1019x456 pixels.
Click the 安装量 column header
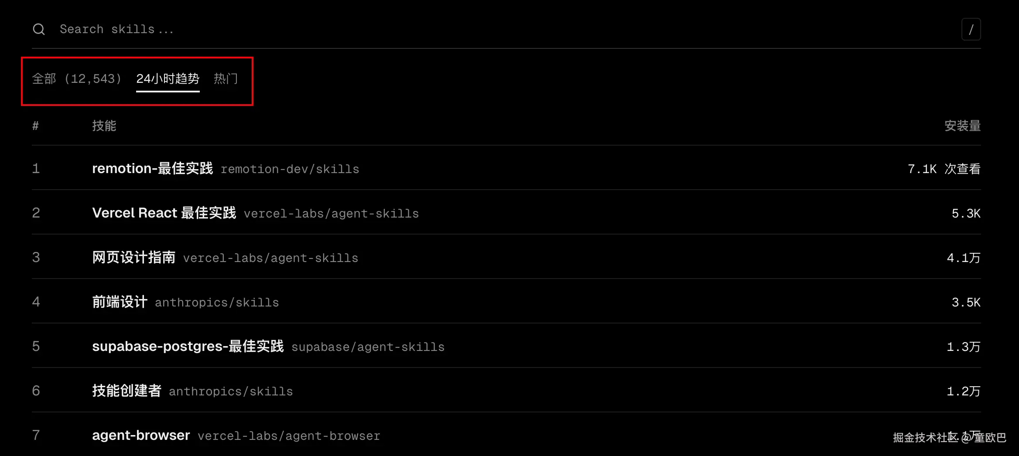point(962,126)
